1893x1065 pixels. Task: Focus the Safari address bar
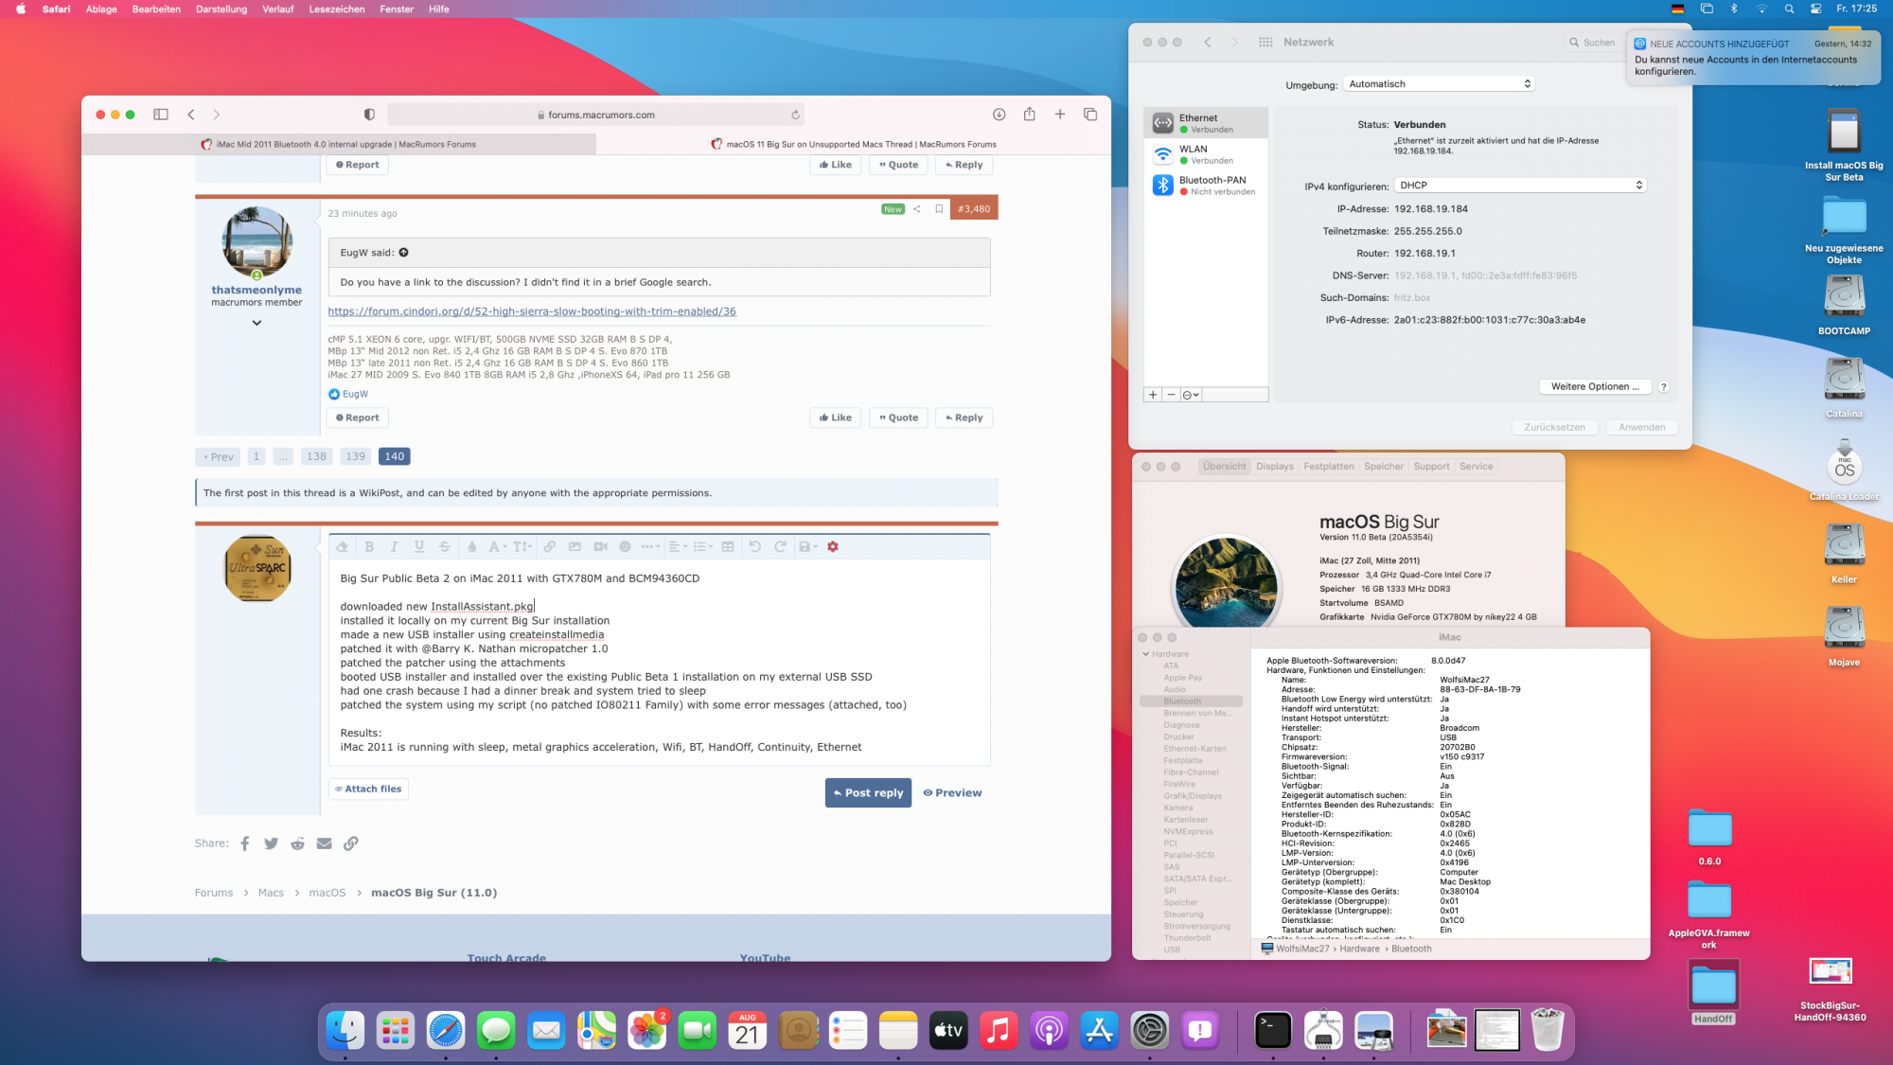pos(596,115)
